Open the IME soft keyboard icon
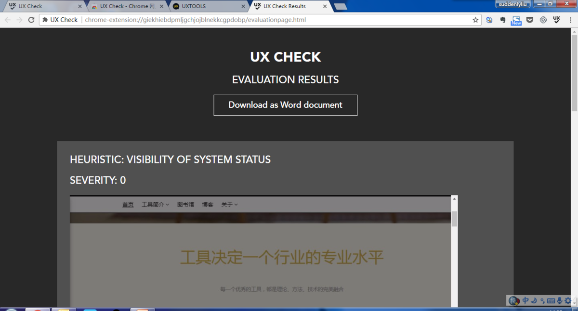This screenshot has height=311, width=578. 551,301
